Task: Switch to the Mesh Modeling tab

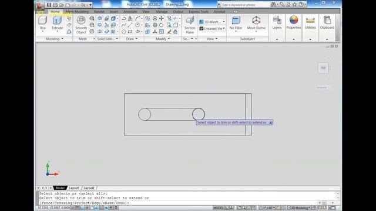Action: 77,12
